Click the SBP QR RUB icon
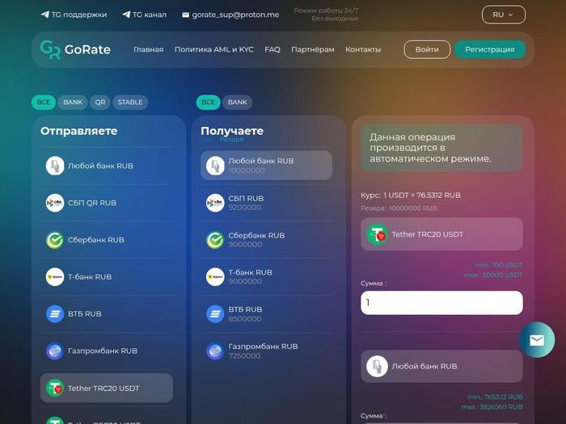This screenshot has height=424, width=566. coord(55,203)
